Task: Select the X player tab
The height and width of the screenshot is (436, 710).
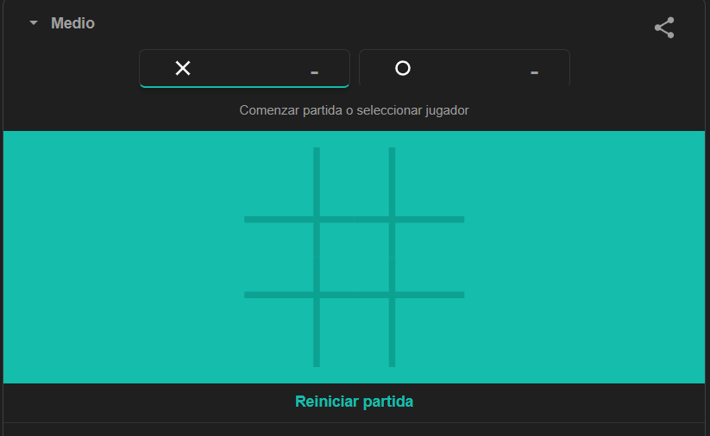Action: point(244,68)
